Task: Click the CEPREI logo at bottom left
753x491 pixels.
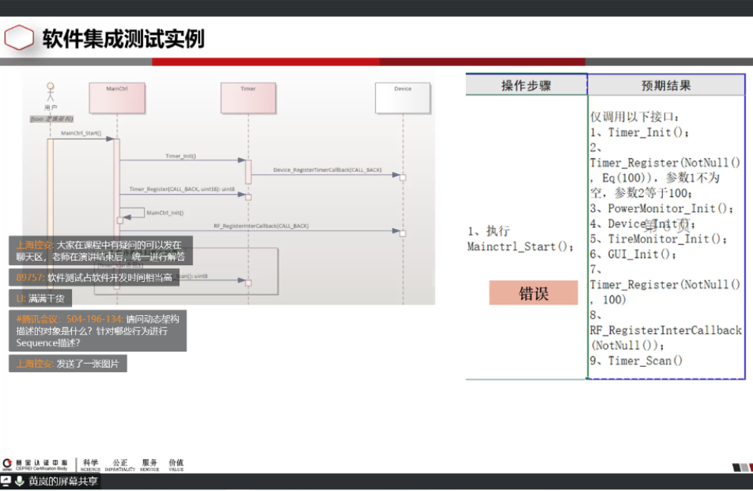Action: tap(36, 464)
